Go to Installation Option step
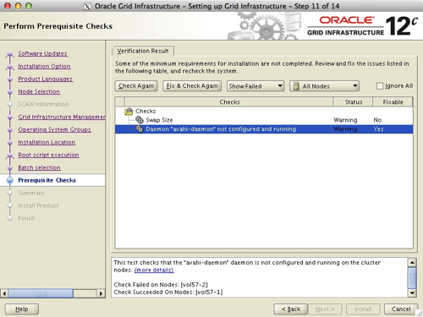Screen dimensions: 423x317 (x=44, y=66)
